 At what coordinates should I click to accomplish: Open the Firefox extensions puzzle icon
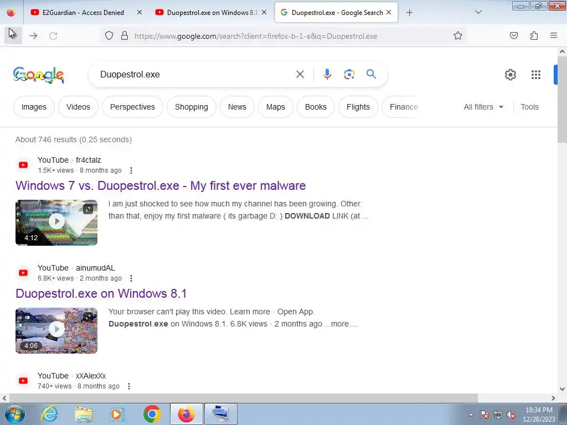coord(534,35)
